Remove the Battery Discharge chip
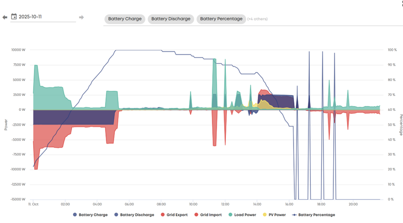 tap(171, 19)
